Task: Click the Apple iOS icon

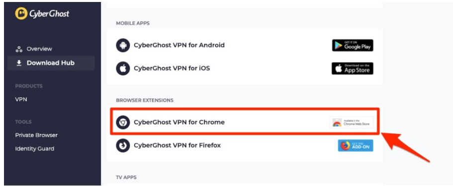Action: click(x=123, y=68)
